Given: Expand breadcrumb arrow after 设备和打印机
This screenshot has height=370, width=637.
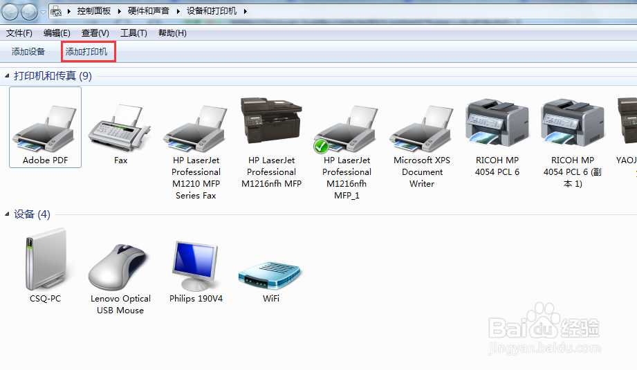Looking at the screenshot, I should [246, 11].
